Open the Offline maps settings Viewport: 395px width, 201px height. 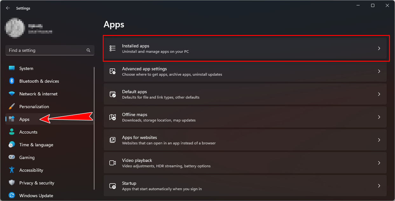245,117
